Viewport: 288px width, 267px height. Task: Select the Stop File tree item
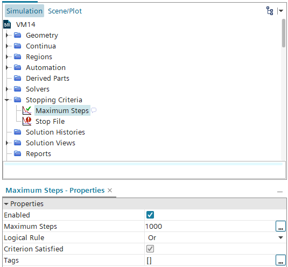pyautogui.click(x=50, y=121)
